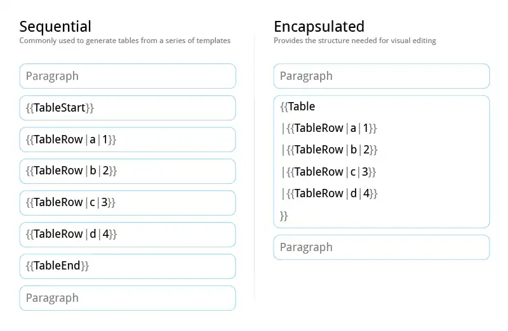Click the Sequential heading
The height and width of the screenshot is (331, 508).
point(55,27)
